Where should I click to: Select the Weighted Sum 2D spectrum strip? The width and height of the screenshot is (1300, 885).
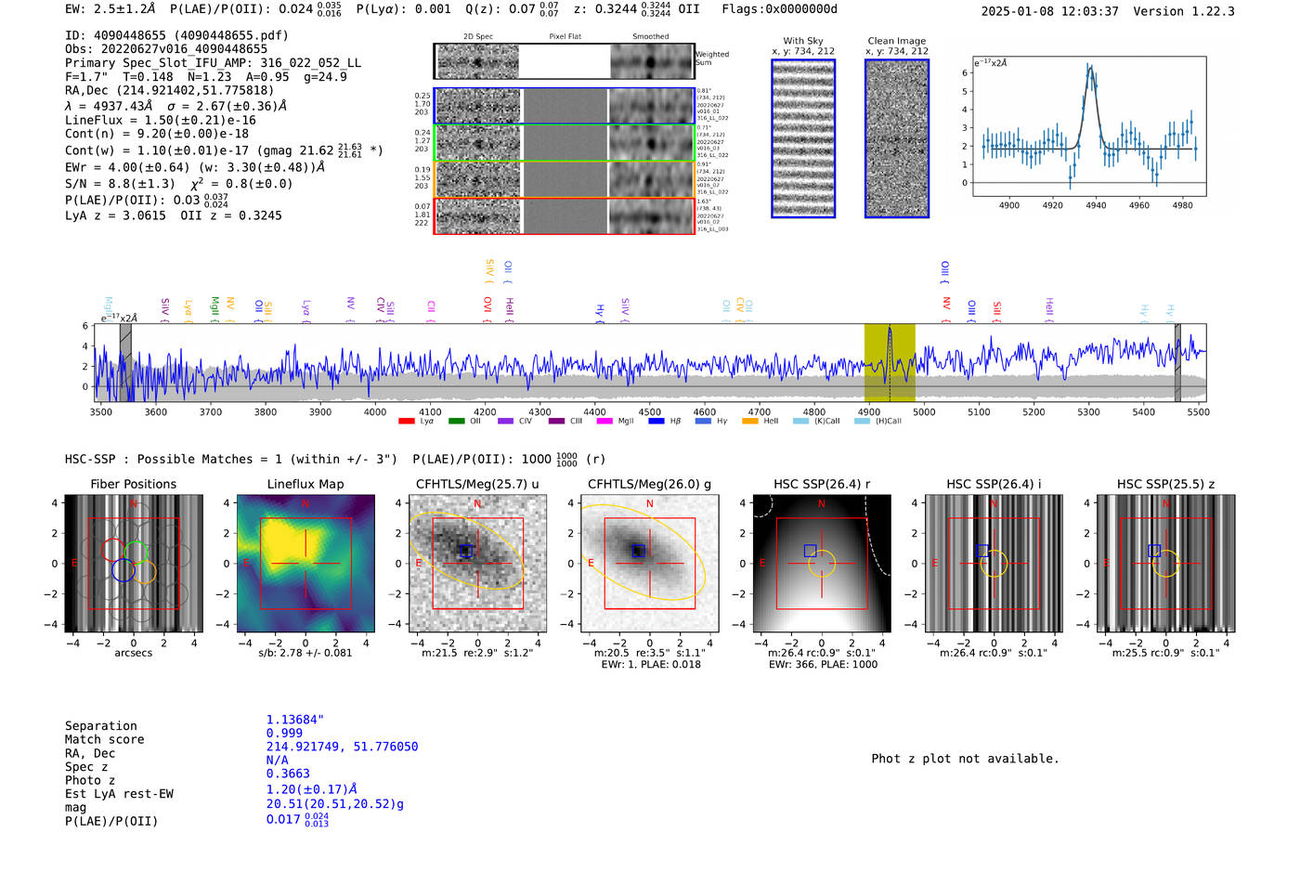click(x=564, y=61)
